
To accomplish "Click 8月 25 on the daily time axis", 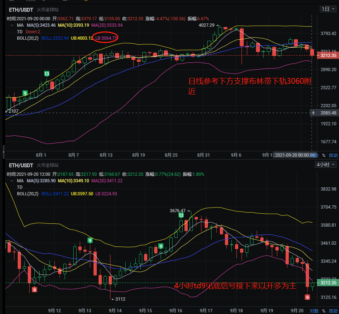I will [x=171, y=155].
